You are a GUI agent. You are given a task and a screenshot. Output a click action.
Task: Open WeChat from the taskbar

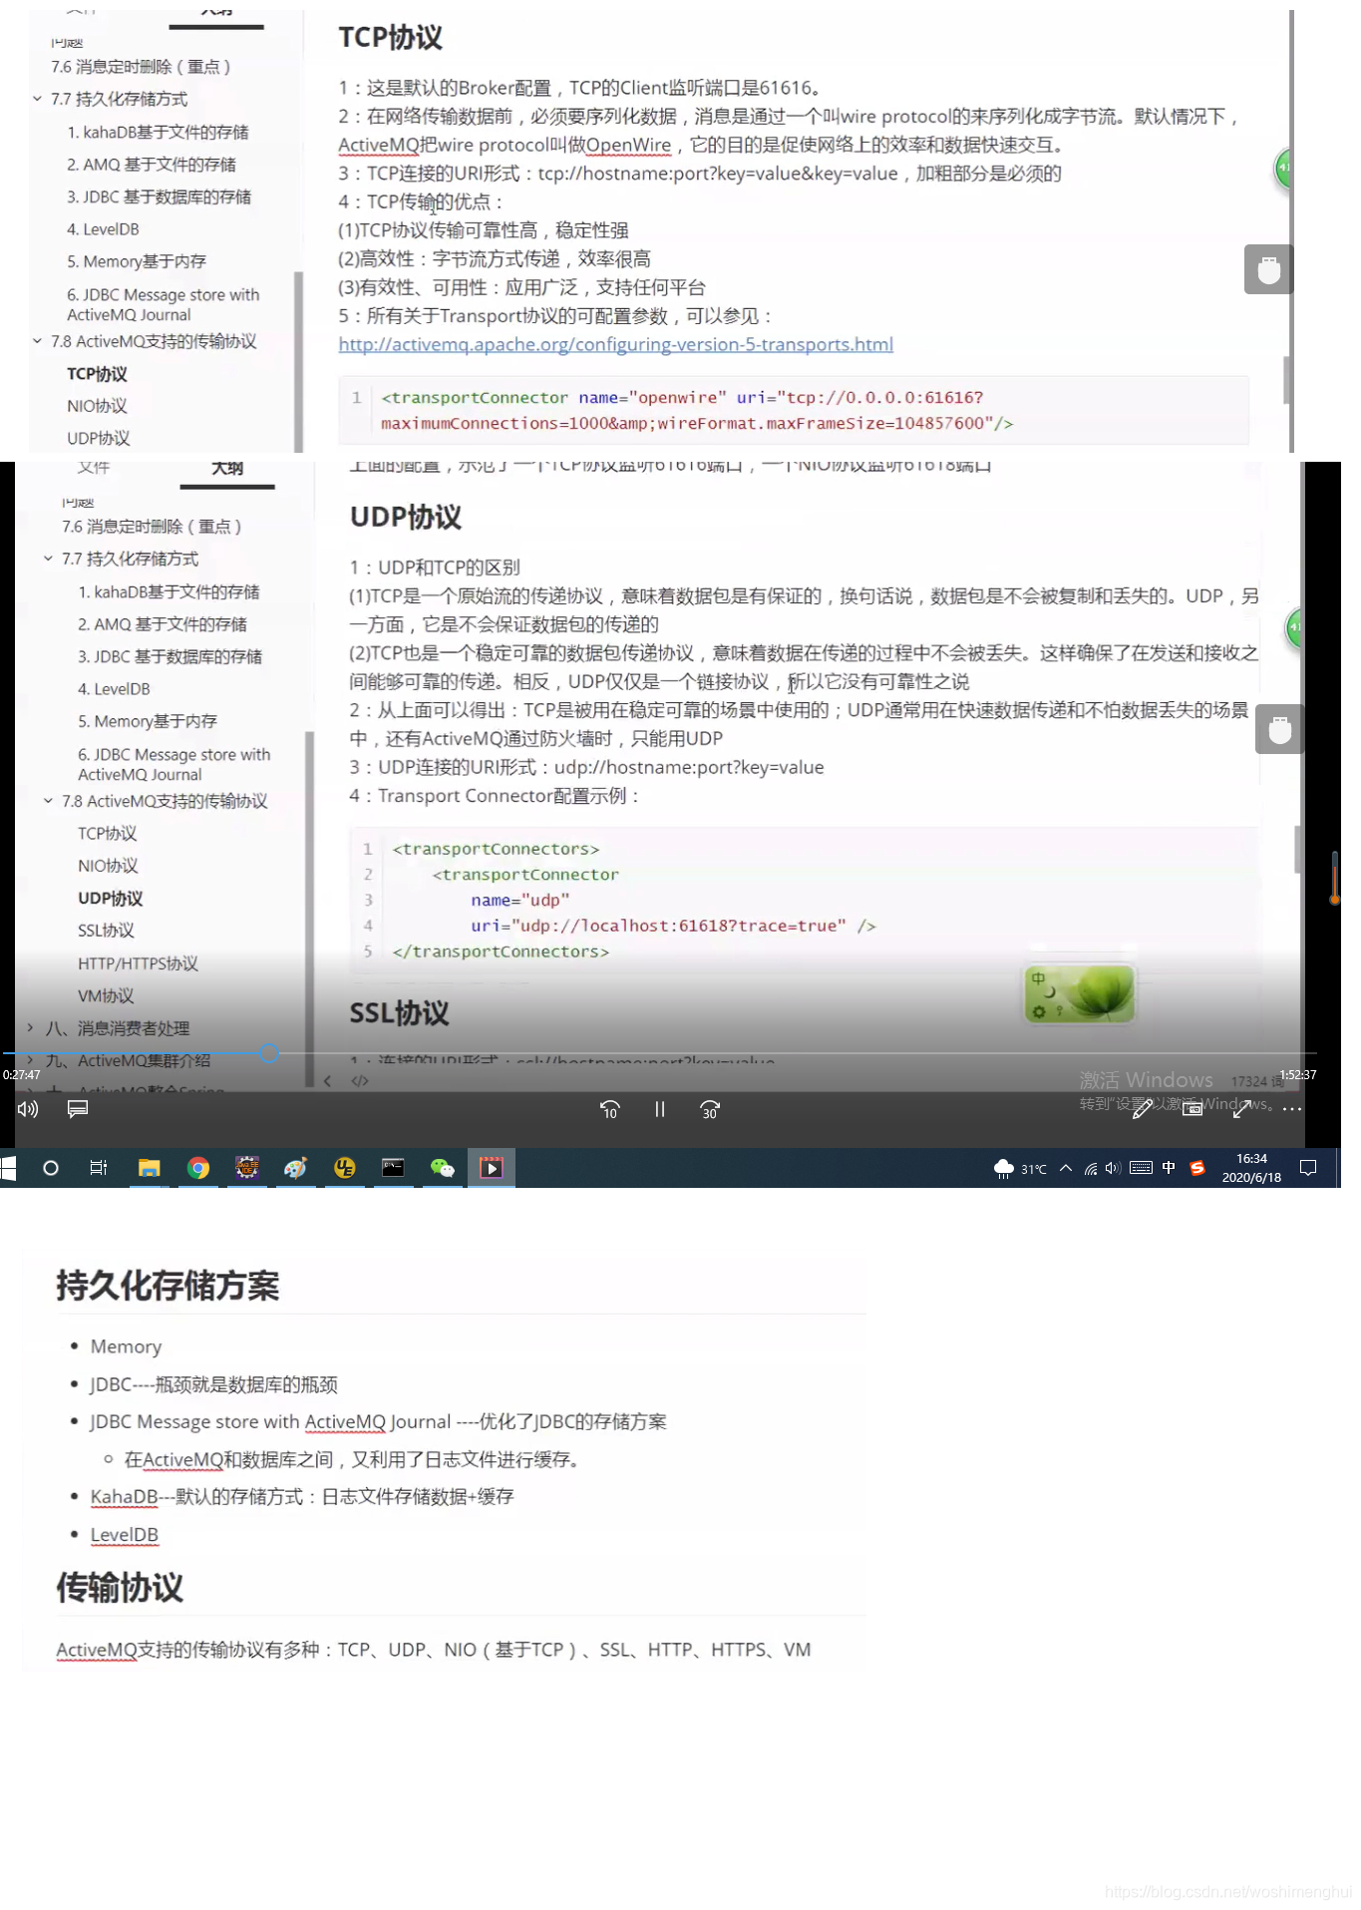coord(442,1168)
